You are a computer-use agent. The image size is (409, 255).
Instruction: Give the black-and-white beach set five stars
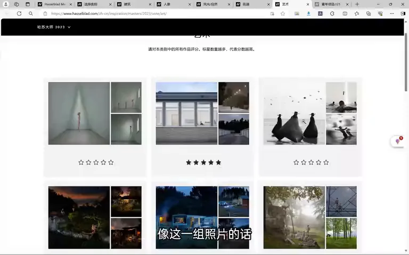click(326, 163)
